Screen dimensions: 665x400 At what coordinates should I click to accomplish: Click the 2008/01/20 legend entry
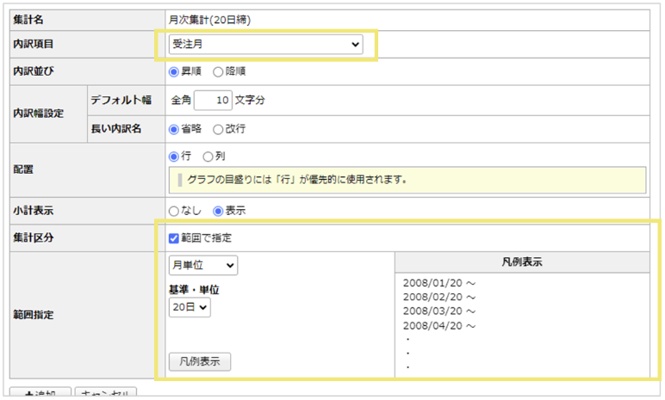coord(439,281)
